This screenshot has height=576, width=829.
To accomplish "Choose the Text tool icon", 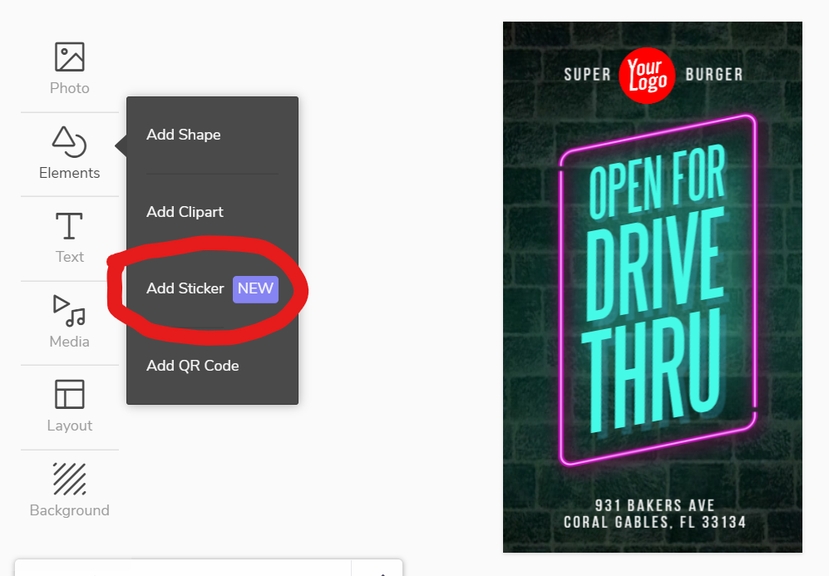I will coord(69,225).
